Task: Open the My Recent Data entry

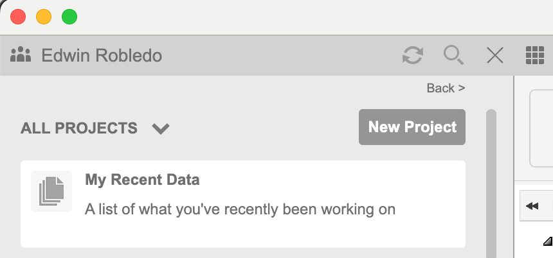Action: (142, 180)
